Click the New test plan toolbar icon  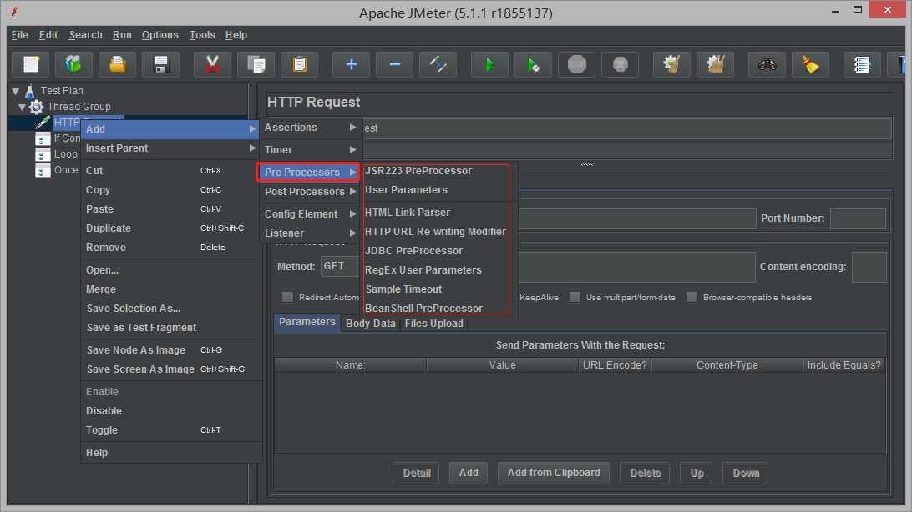coord(31,64)
